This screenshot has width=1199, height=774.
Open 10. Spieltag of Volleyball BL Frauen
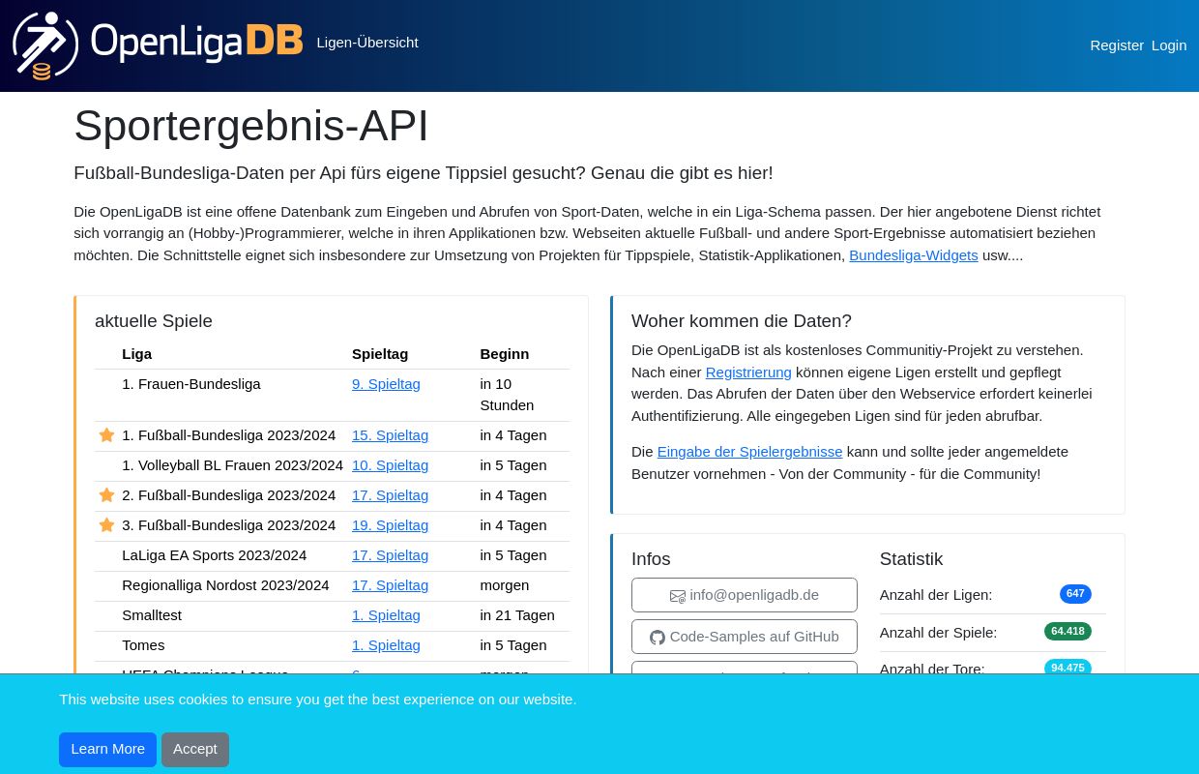(390, 465)
